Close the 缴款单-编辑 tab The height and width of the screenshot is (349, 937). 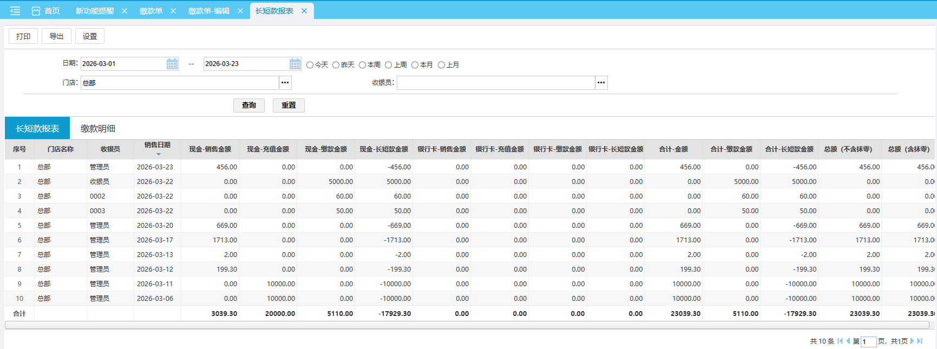tap(240, 11)
